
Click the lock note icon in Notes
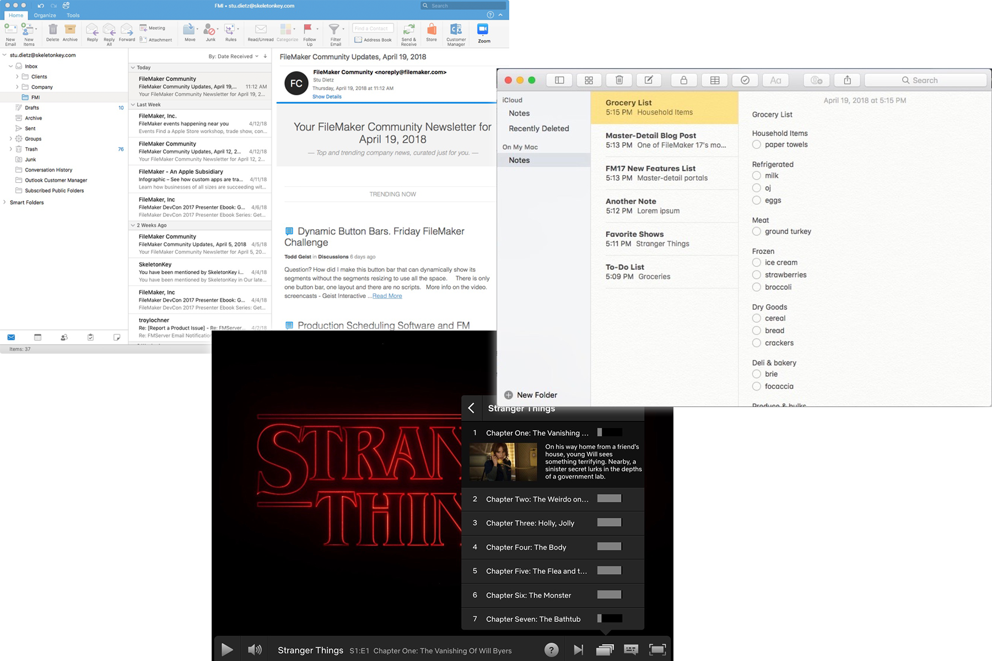[x=683, y=80]
